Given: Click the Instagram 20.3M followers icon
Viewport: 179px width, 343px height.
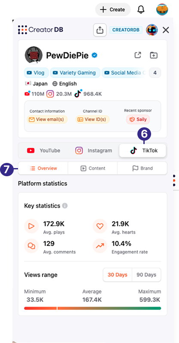Looking at the screenshot, I should [x=50, y=94].
